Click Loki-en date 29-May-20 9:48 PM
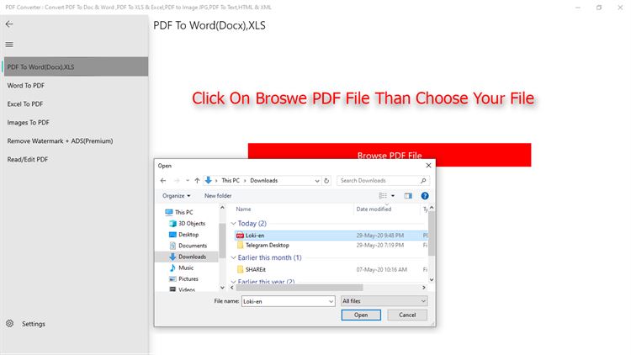The width and height of the screenshot is (631, 355). 380,235
